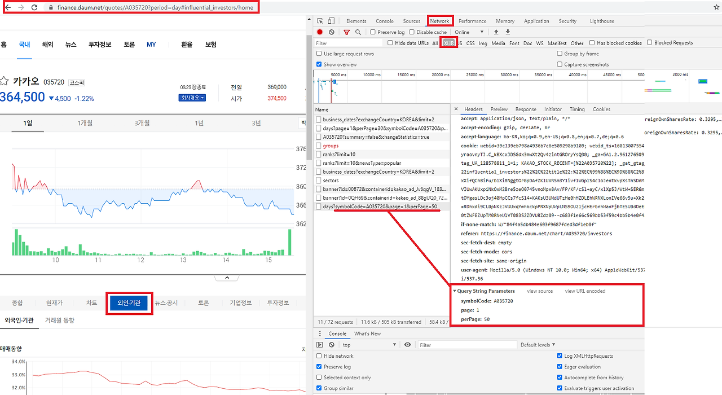
Task: Enable Use large request rows
Action: click(319, 54)
